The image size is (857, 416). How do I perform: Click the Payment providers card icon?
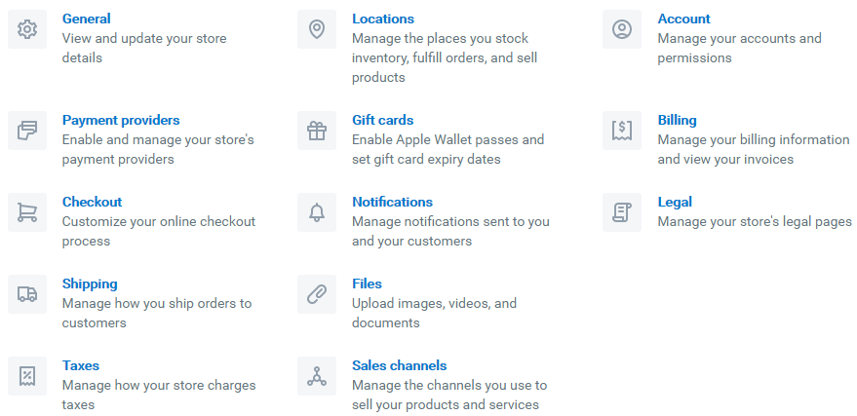point(27,131)
